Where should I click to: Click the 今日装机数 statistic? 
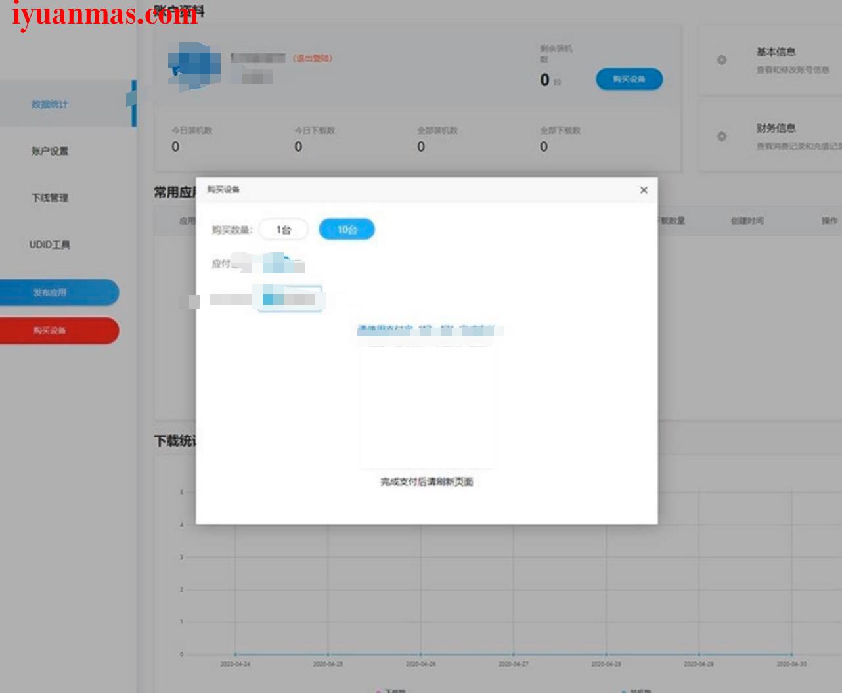pos(192,139)
